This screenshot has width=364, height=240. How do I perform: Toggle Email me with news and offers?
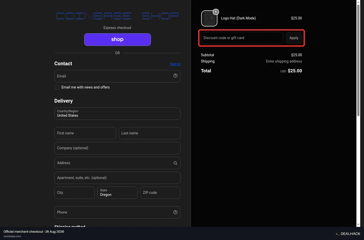point(56,87)
